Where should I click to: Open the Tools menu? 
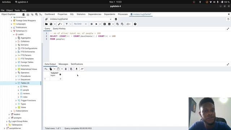(17, 10)
